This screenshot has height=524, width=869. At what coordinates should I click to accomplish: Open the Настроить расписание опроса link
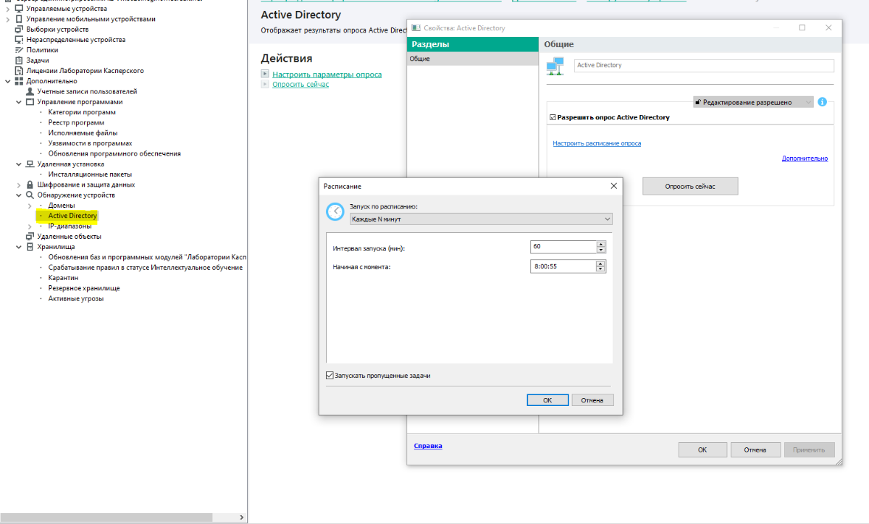coord(597,143)
